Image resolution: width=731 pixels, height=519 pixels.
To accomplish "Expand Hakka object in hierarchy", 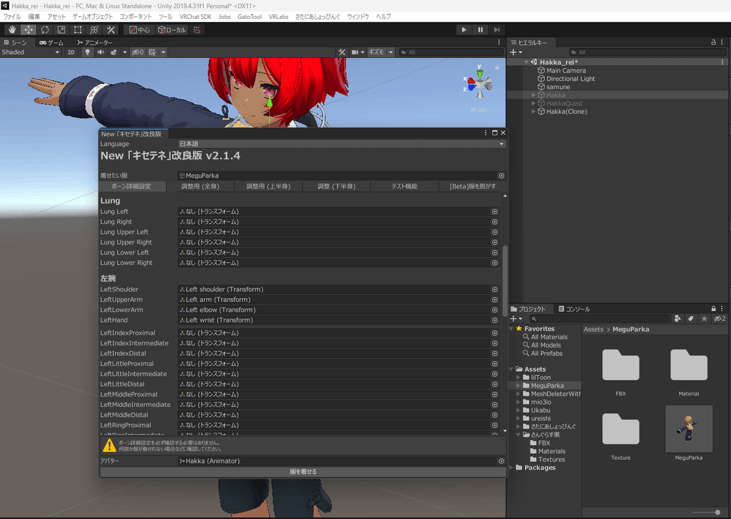I will click(534, 95).
